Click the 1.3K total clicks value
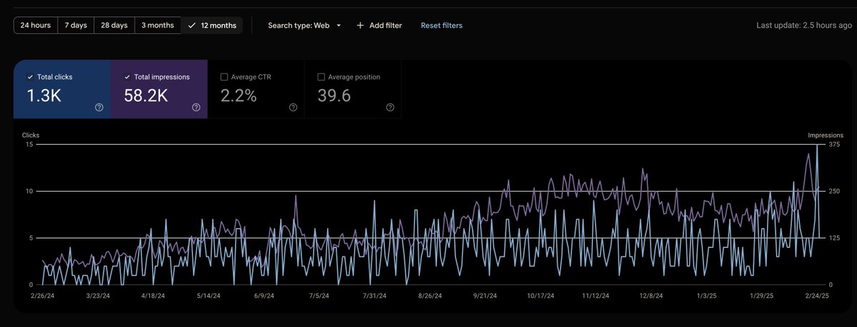Screen dimensions: 857x327 tap(44, 95)
